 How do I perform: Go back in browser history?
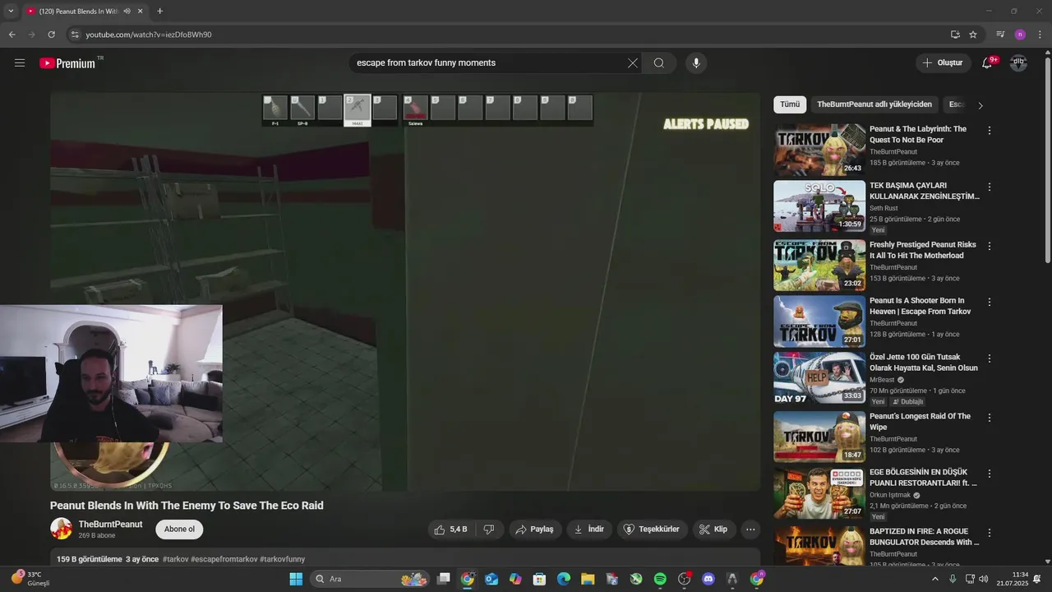point(12,35)
